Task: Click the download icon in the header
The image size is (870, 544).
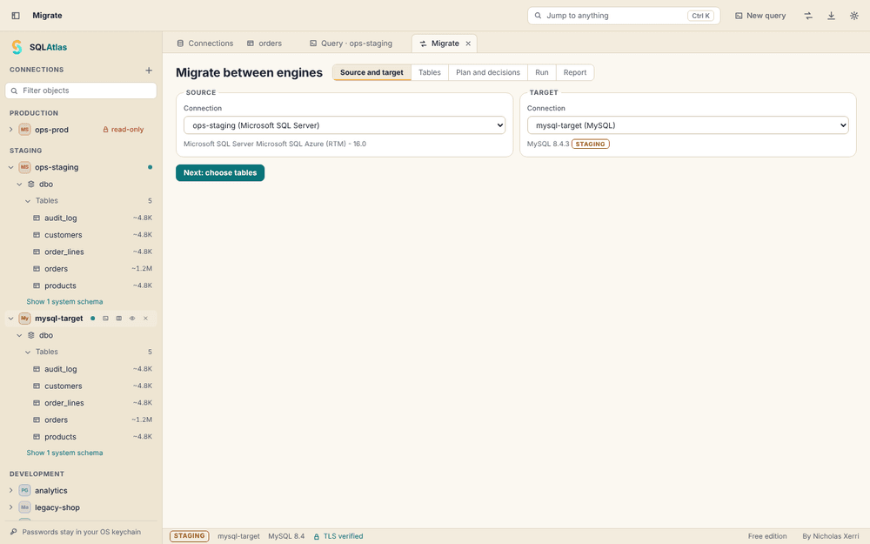Action: point(831,16)
